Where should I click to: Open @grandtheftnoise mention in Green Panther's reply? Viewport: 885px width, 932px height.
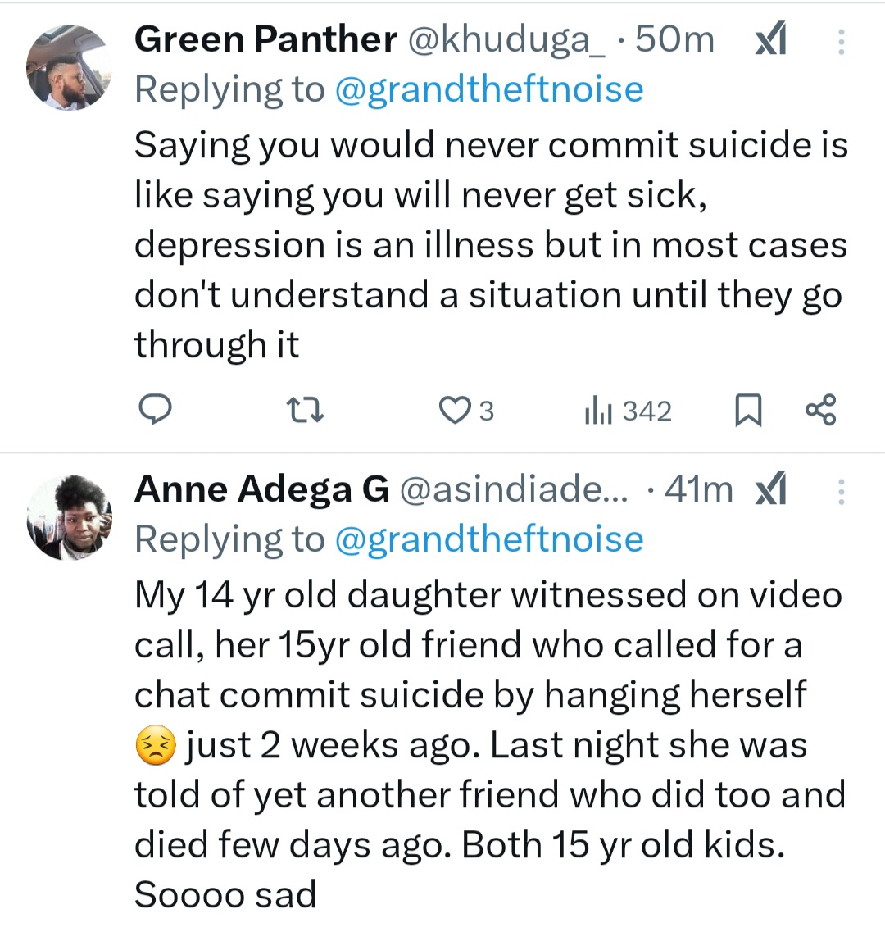[489, 89]
